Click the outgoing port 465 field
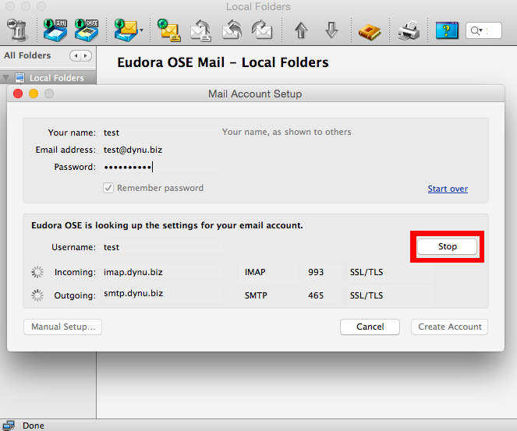 (323, 295)
